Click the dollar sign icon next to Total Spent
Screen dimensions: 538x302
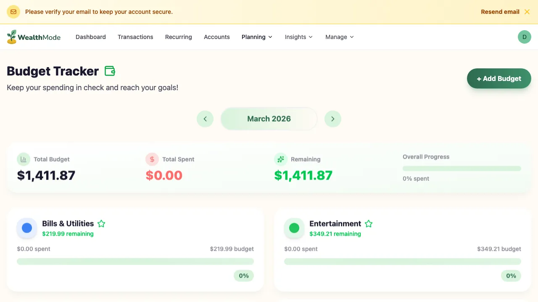coord(152,159)
